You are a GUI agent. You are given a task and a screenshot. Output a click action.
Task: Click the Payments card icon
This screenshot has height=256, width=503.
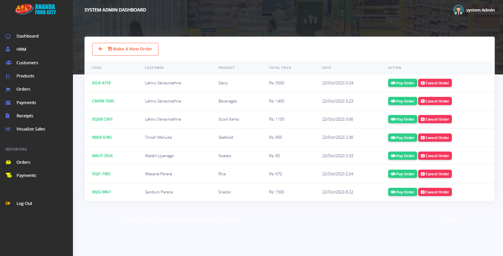8,102
